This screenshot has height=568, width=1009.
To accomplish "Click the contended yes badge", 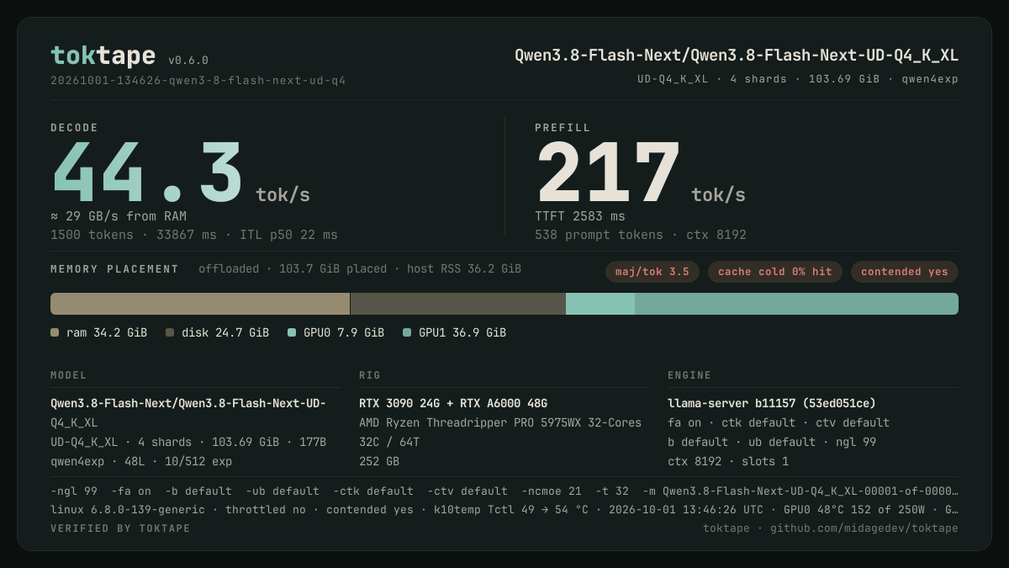I will (905, 272).
